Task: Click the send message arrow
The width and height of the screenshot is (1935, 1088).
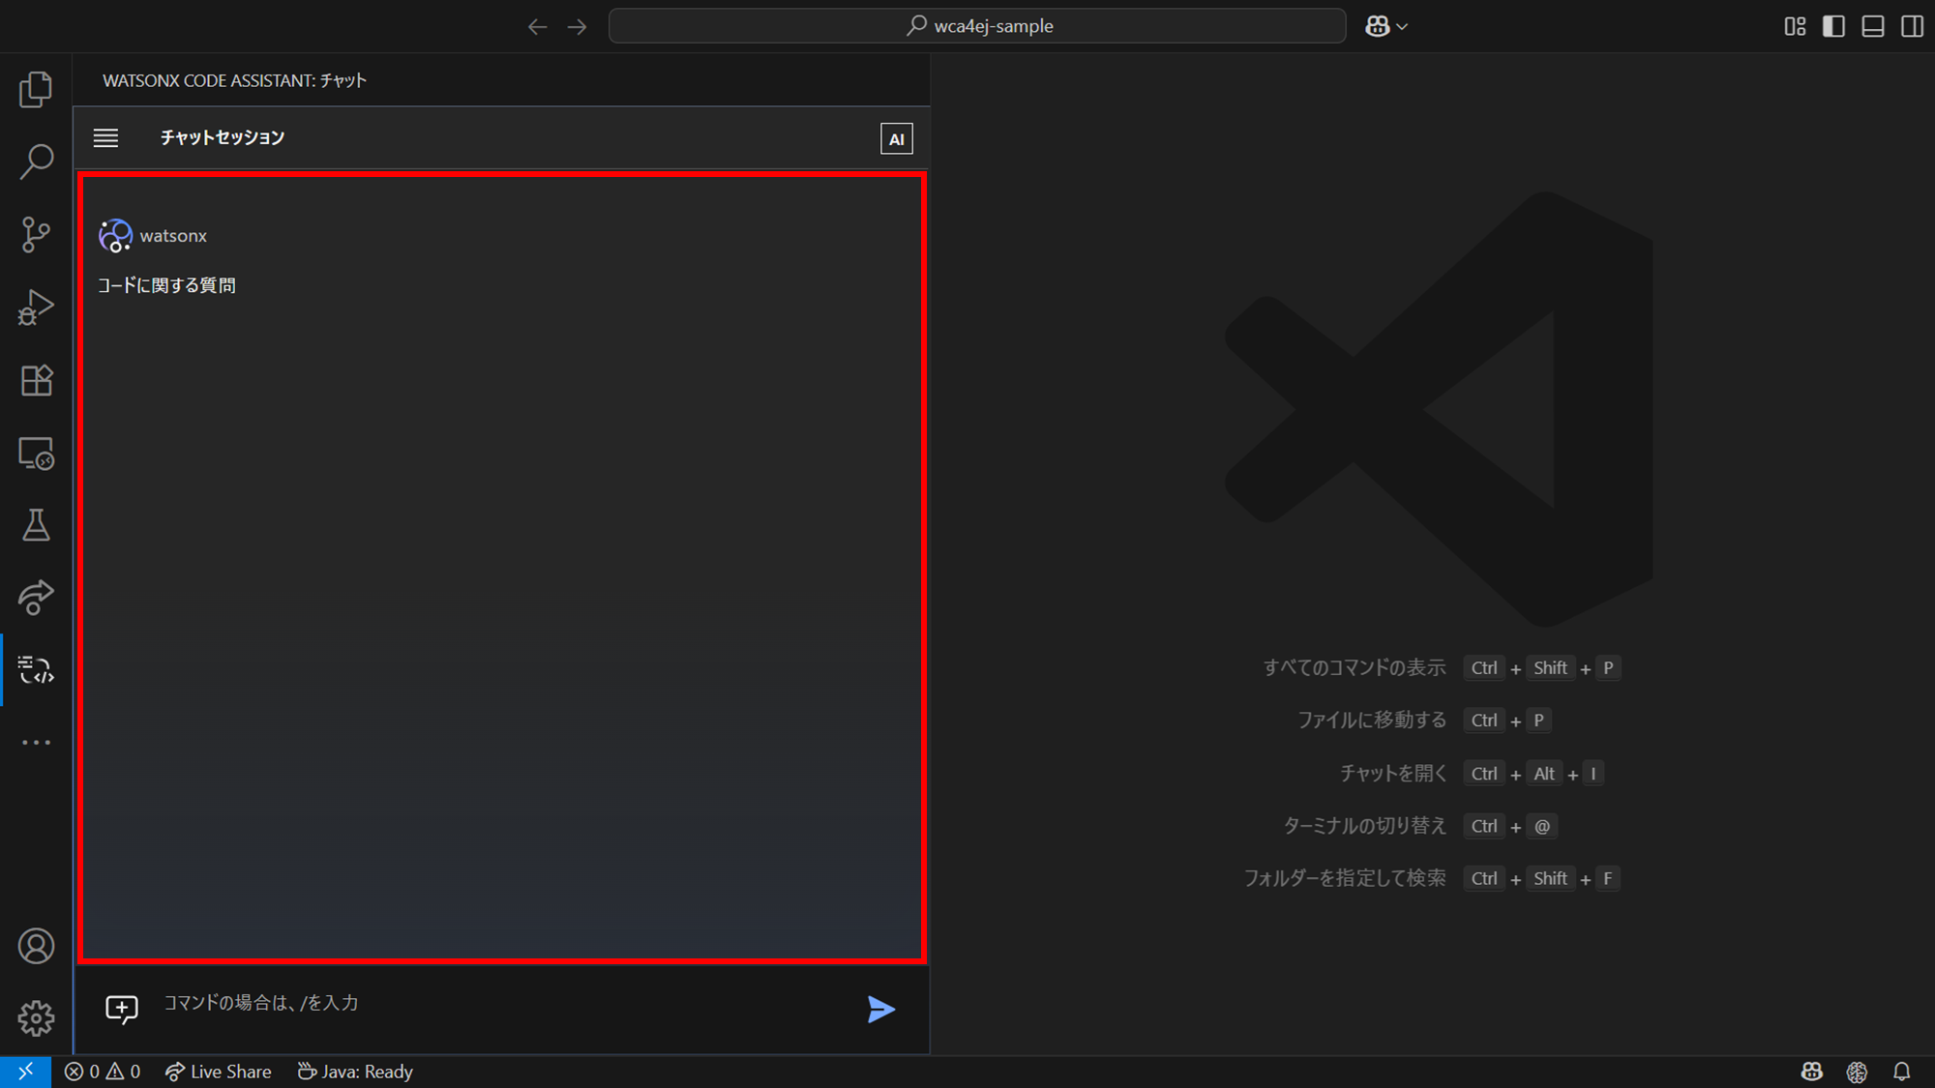Action: pyautogui.click(x=880, y=1010)
